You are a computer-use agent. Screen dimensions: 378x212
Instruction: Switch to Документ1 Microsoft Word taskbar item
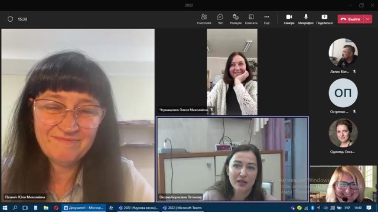click(x=83, y=208)
